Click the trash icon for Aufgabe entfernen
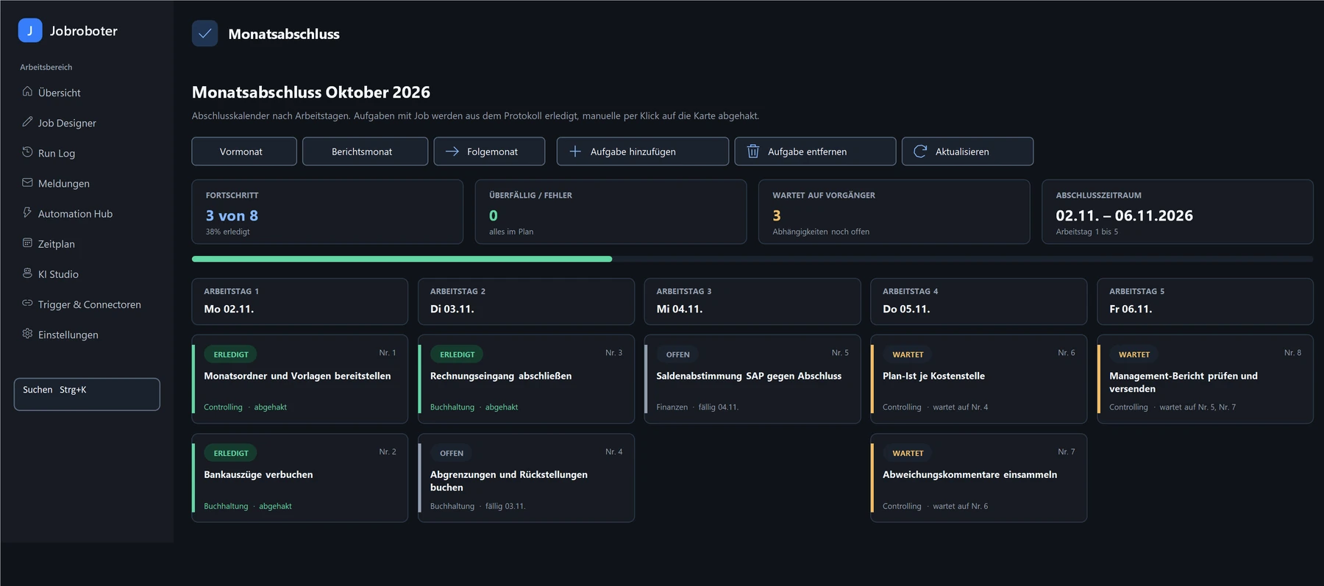This screenshot has height=586, width=1324. pyautogui.click(x=753, y=151)
